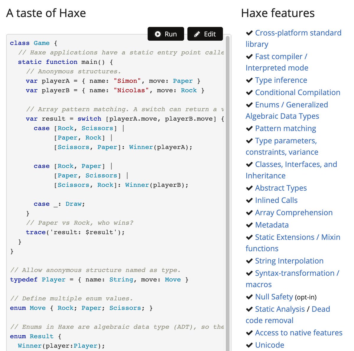354x351 pixels.
Task: Click the checkmark beside Pattern matching
Action: [x=249, y=129]
